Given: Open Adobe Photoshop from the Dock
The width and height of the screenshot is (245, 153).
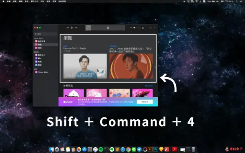Looking at the screenshot, I should (156, 150).
